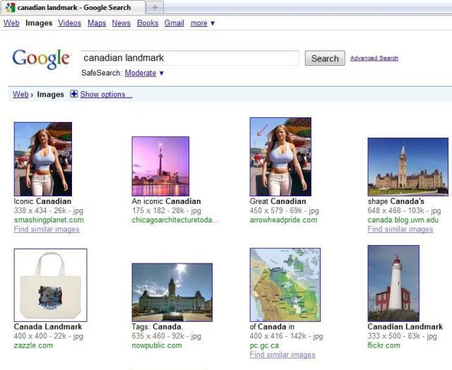Click Find similar images under smashingplanet.com

click(x=47, y=229)
